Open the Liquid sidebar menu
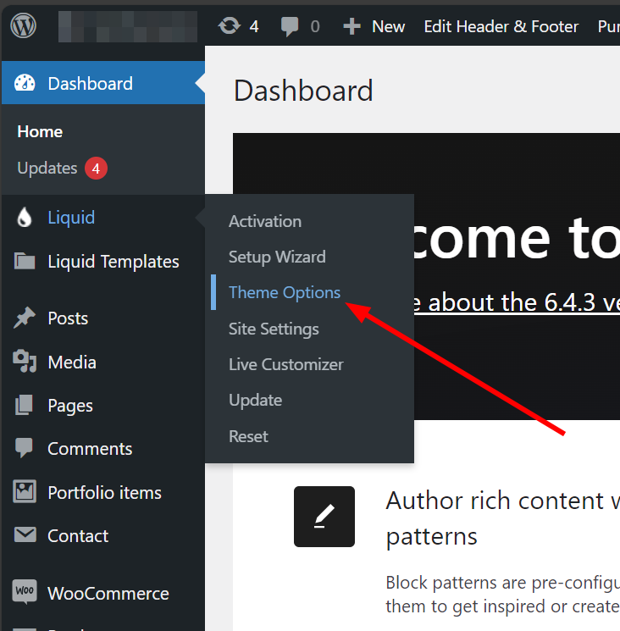The image size is (620, 631). point(103,218)
